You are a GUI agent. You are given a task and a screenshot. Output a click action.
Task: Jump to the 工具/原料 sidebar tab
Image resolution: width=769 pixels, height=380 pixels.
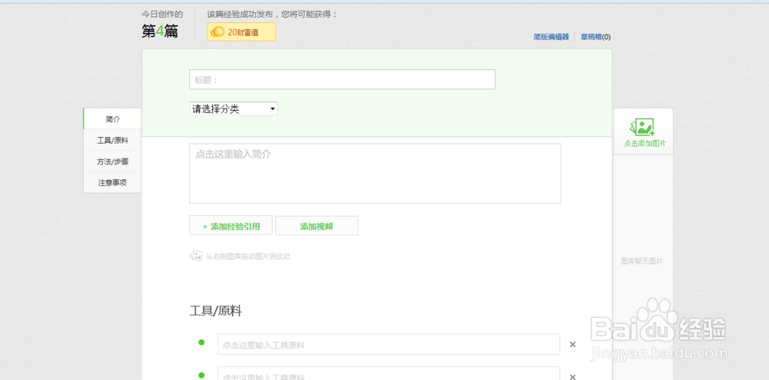pos(113,140)
